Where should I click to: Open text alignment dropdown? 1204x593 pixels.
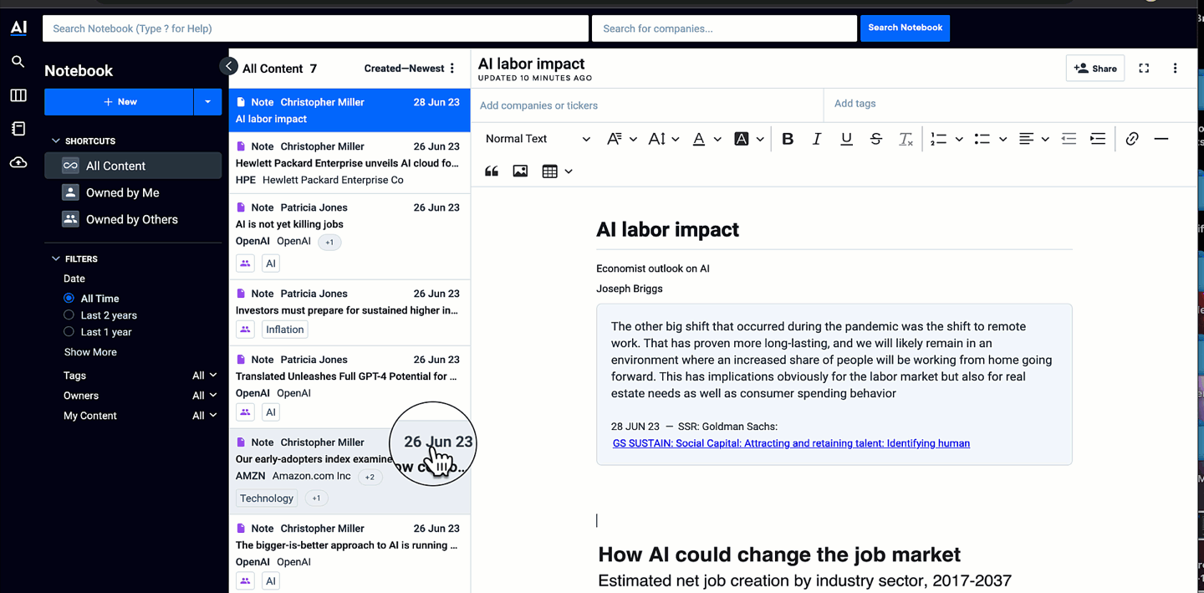[x=1033, y=139]
